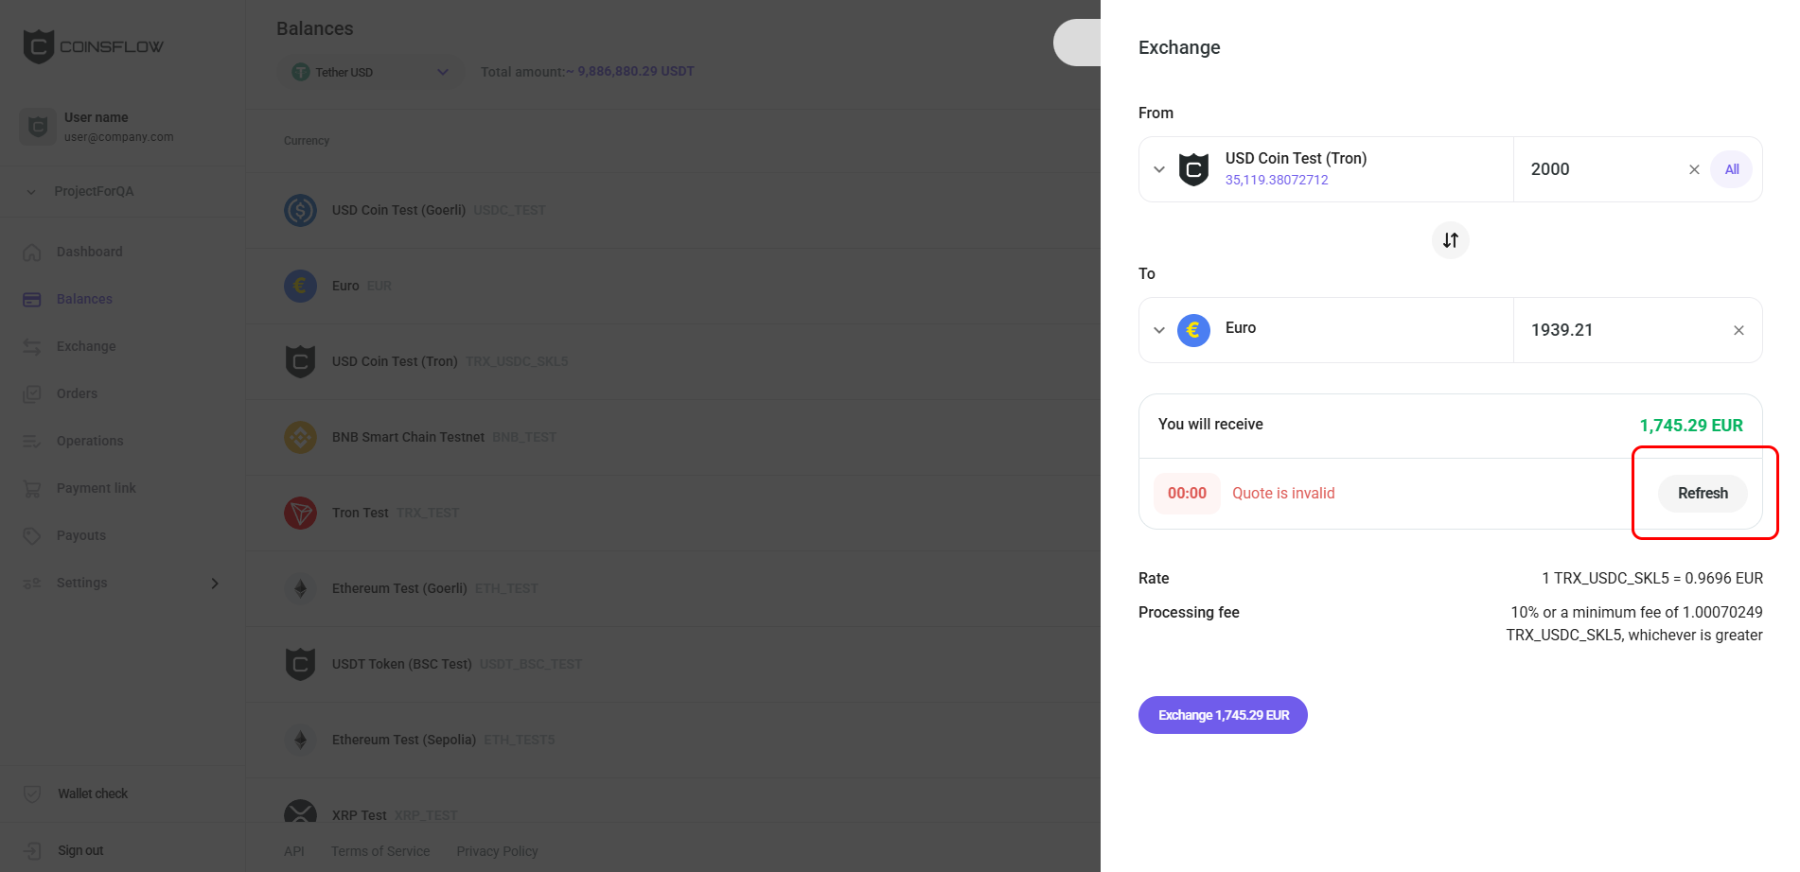
Task: Click the Exchange 1,745.29 EUR button
Action: pos(1223,715)
